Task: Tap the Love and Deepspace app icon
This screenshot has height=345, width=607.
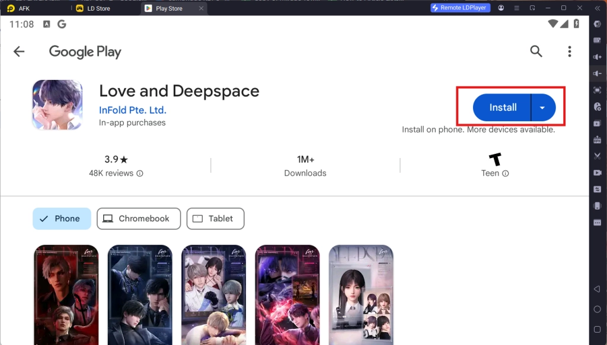Action: coord(57,105)
